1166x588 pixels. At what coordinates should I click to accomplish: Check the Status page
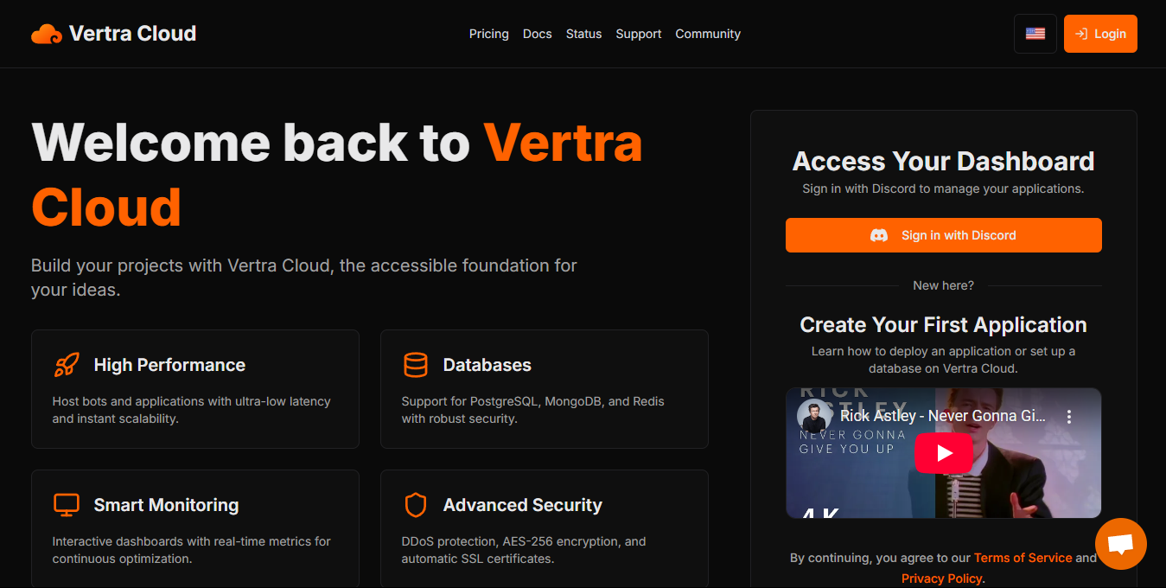click(583, 34)
